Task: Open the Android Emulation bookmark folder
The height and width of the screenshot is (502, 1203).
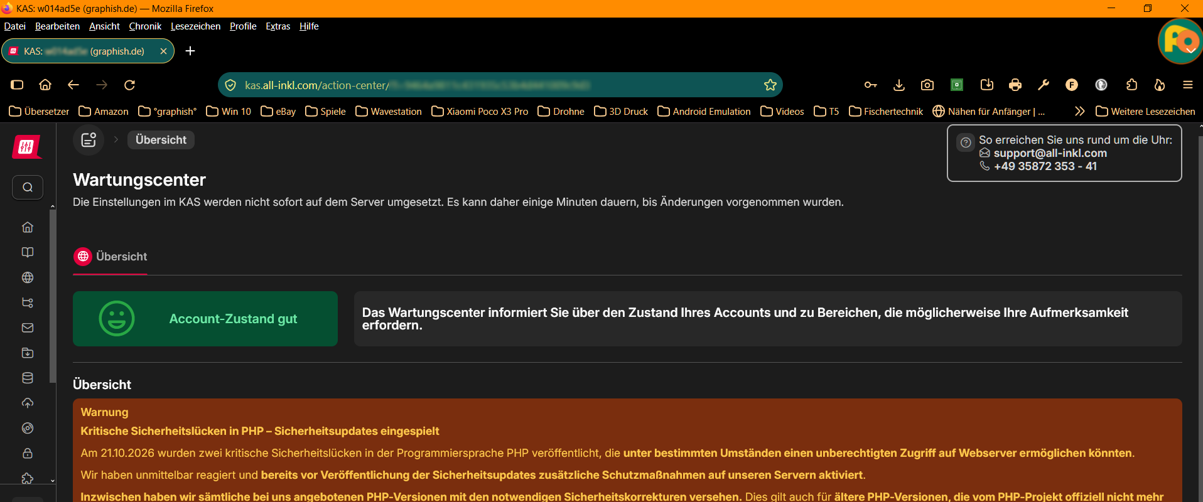Action: (704, 111)
